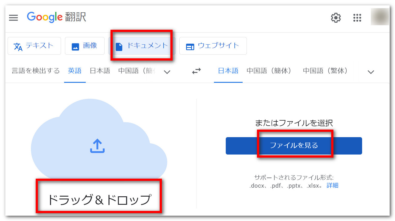Screen dimensions: 395x221
Task: Click the ファイルを見る button
Action: (x=294, y=146)
